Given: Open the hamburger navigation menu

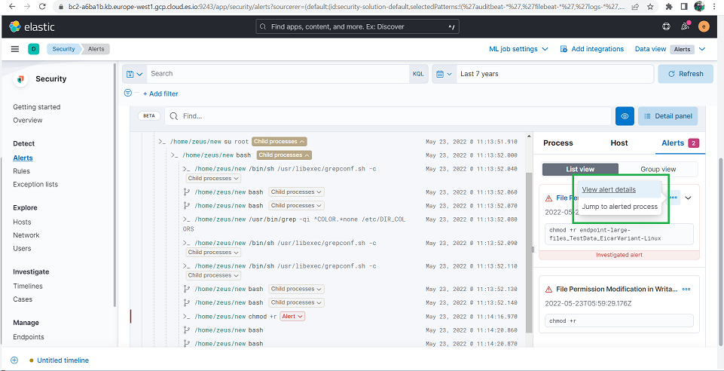Looking at the screenshot, I should pos(15,49).
